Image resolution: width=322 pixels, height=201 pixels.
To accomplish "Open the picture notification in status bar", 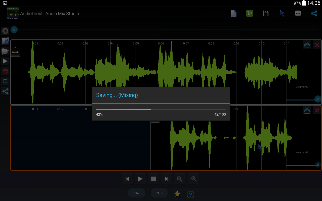I will tap(5, 3).
